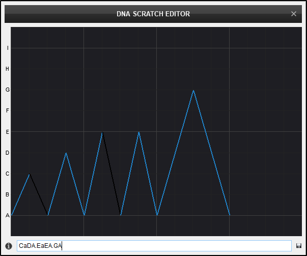This screenshot has height=256, width=307.
Task: Click the tallest blue peak at level G
Action: 193,91
